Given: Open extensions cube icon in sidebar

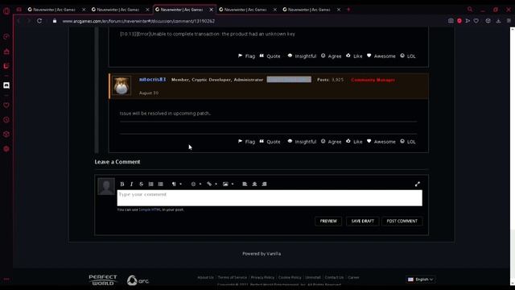Looking at the screenshot, I should [6, 135].
